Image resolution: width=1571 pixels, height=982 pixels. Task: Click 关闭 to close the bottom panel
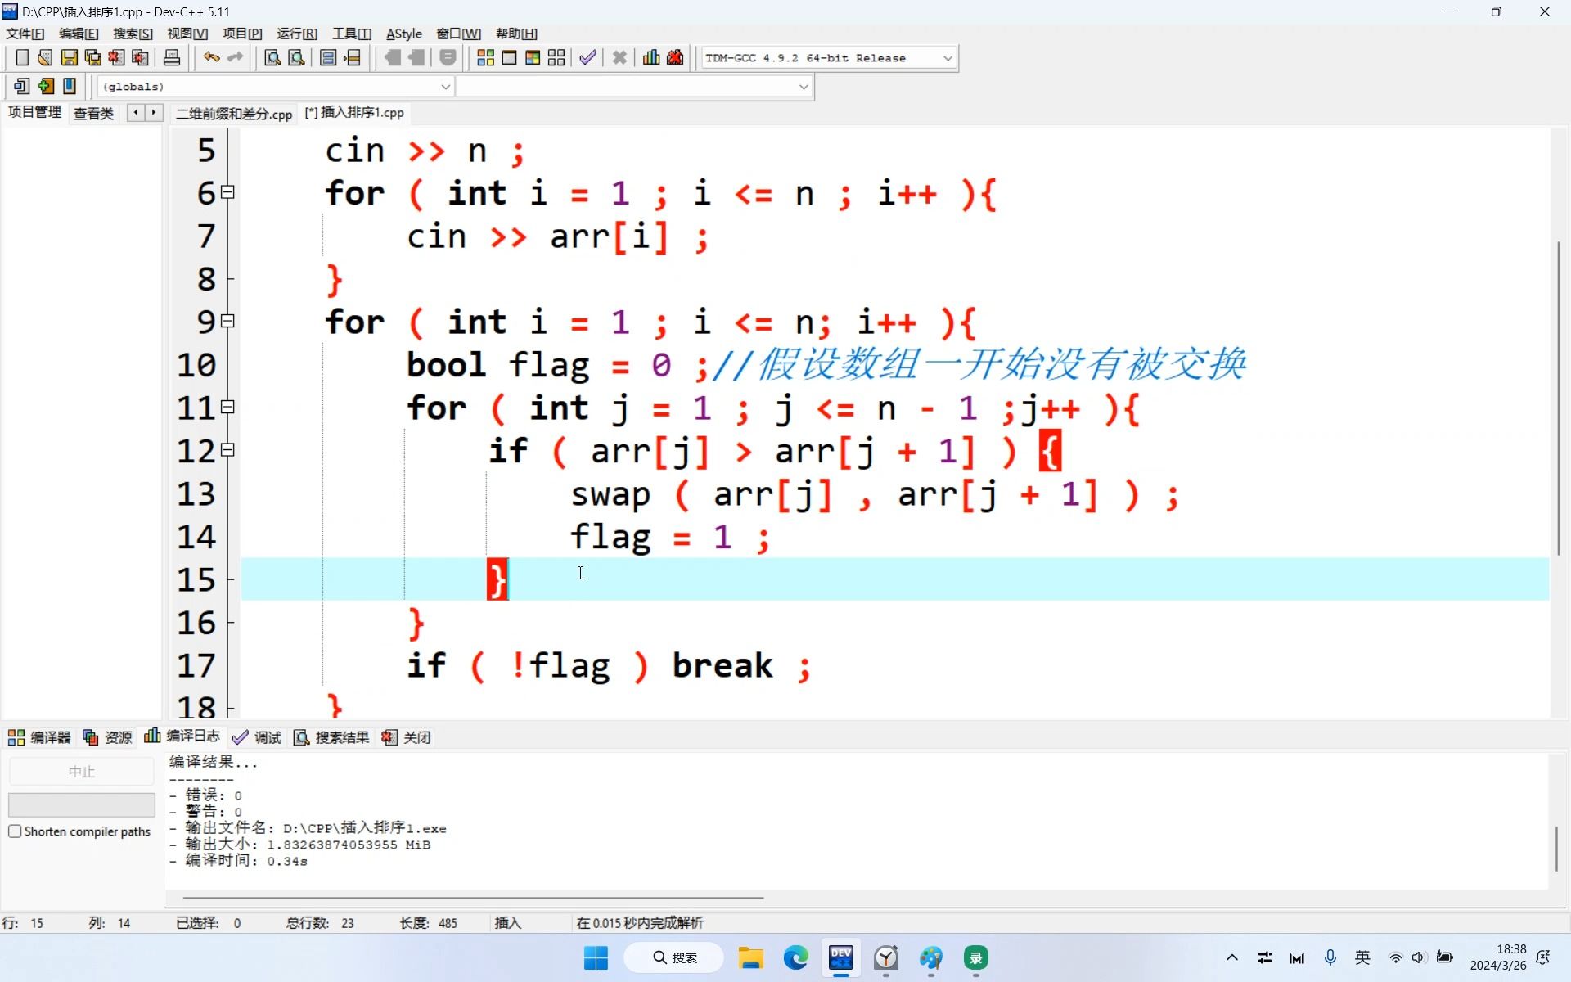[406, 737]
